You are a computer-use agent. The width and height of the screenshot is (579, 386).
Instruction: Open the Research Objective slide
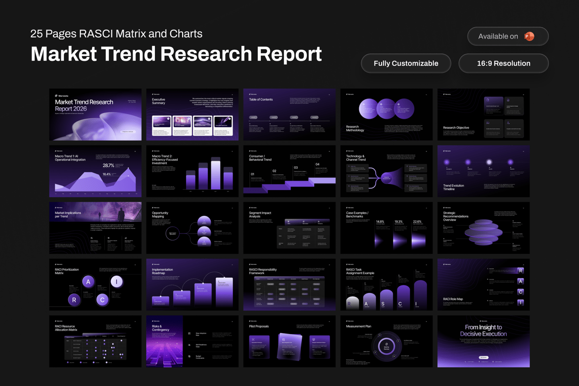(483, 114)
